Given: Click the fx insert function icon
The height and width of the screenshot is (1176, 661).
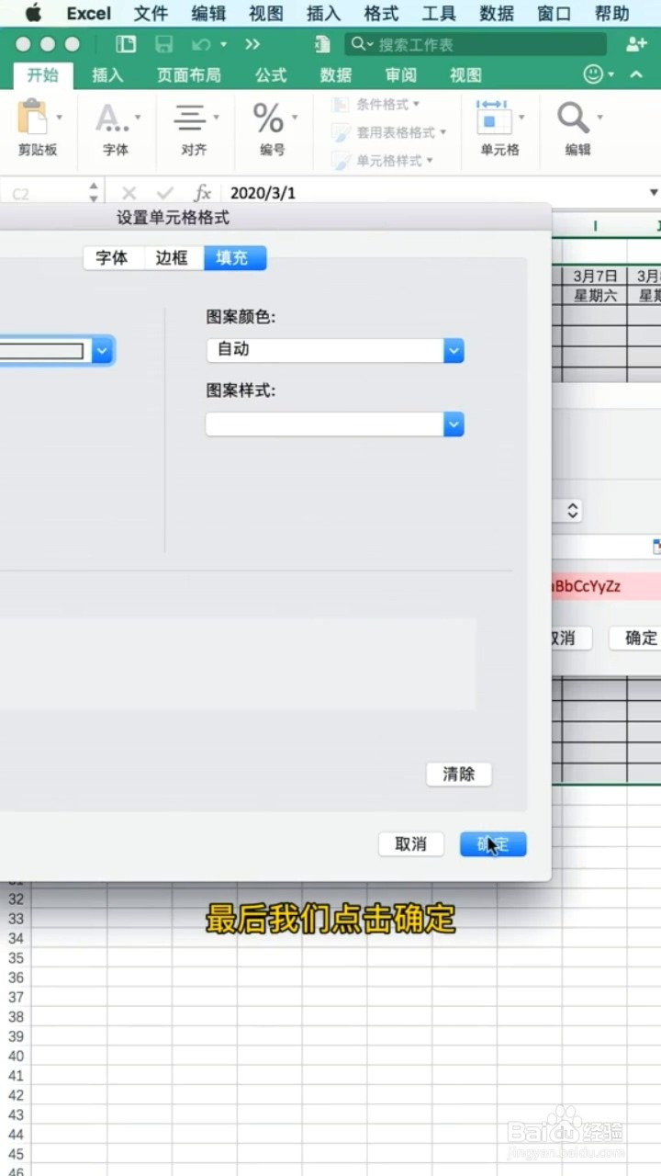Looking at the screenshot, I should click(x=202, y=193).
